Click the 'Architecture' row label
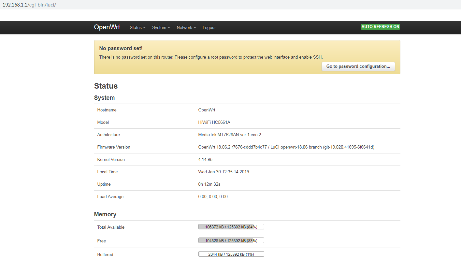The height and width of the screenshot is (260, 461). point(108,135)
